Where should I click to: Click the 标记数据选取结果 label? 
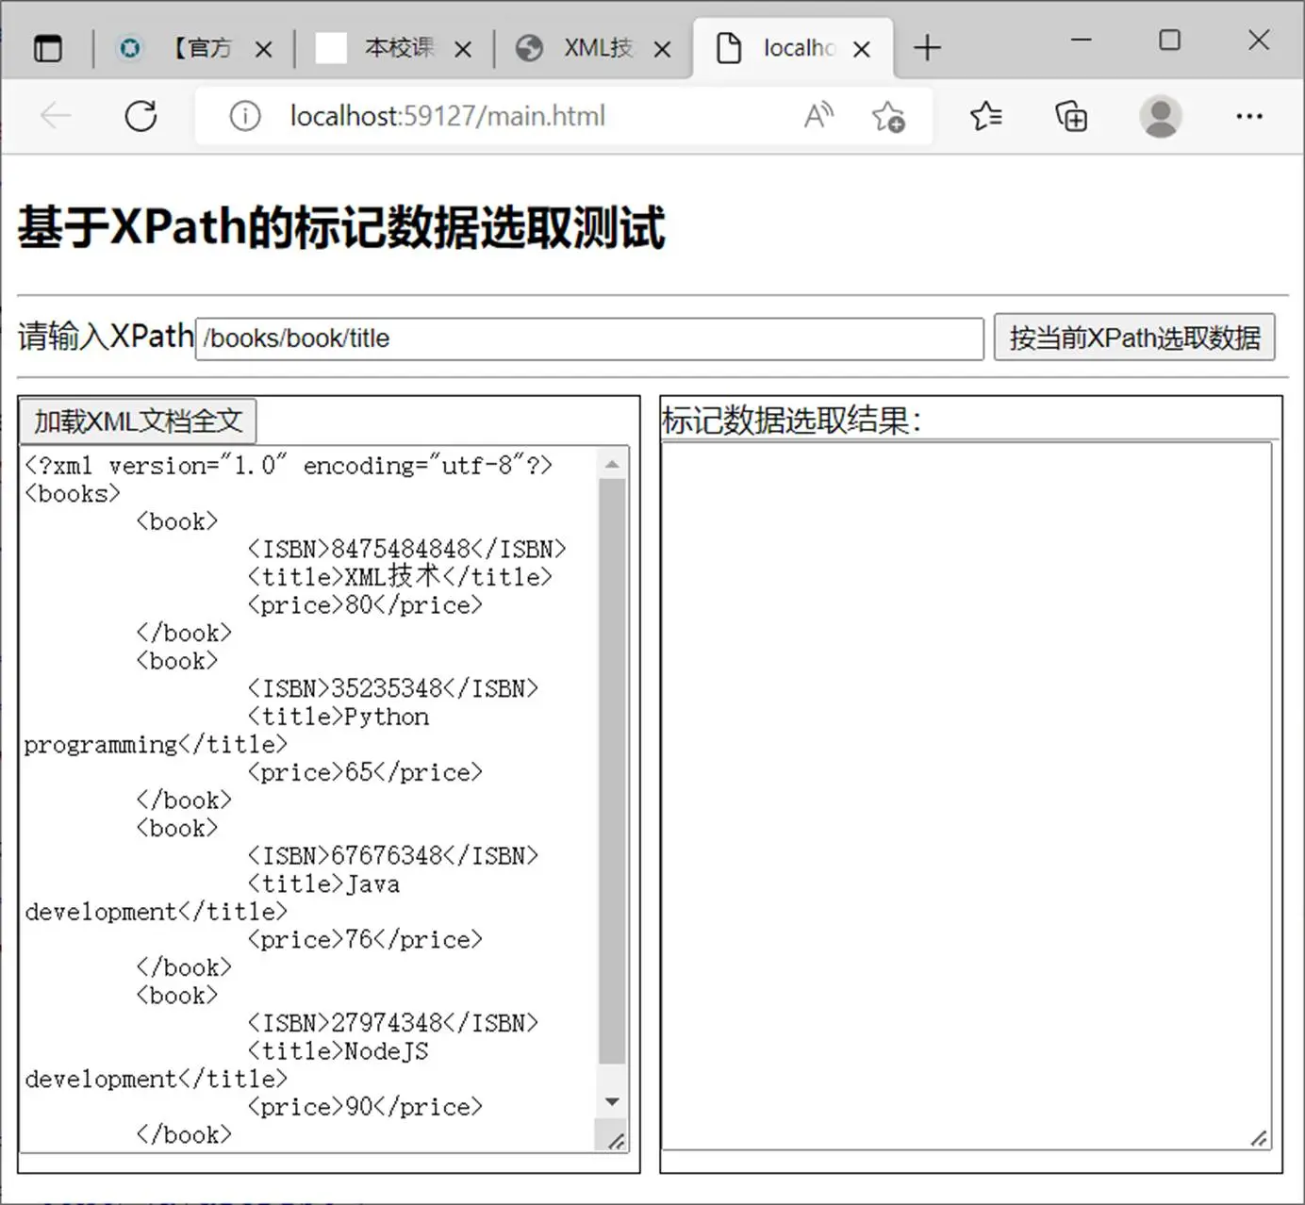point(791,420)
